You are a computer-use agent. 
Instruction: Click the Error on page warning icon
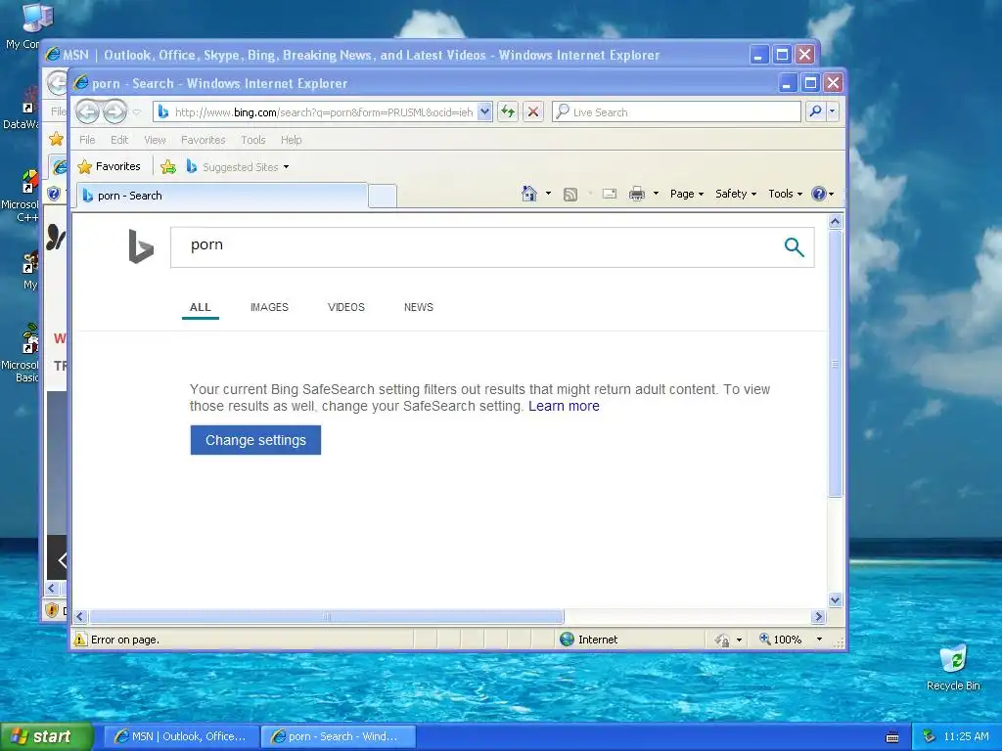[x=80, y=640]
